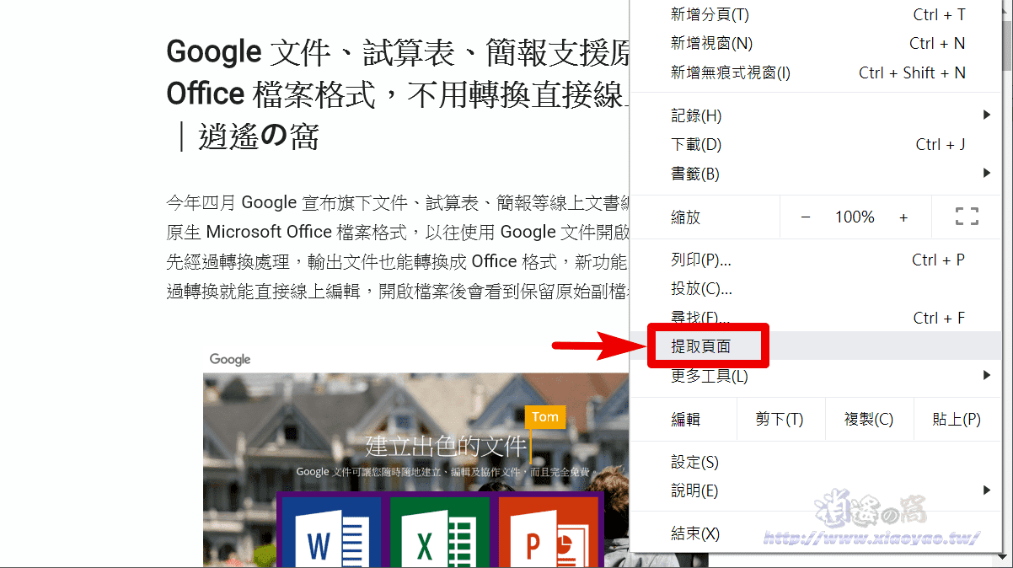1013x568 pixels.
Task: Click the Google logo above the image
Action: 230,360
